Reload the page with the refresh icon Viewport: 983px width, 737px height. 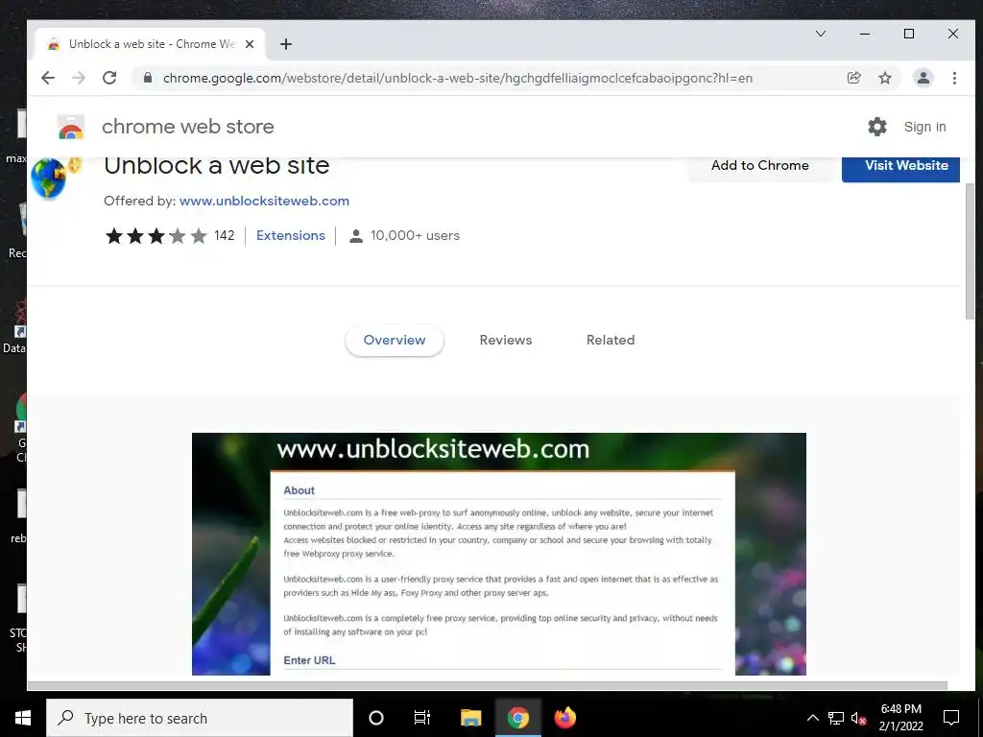109,78
